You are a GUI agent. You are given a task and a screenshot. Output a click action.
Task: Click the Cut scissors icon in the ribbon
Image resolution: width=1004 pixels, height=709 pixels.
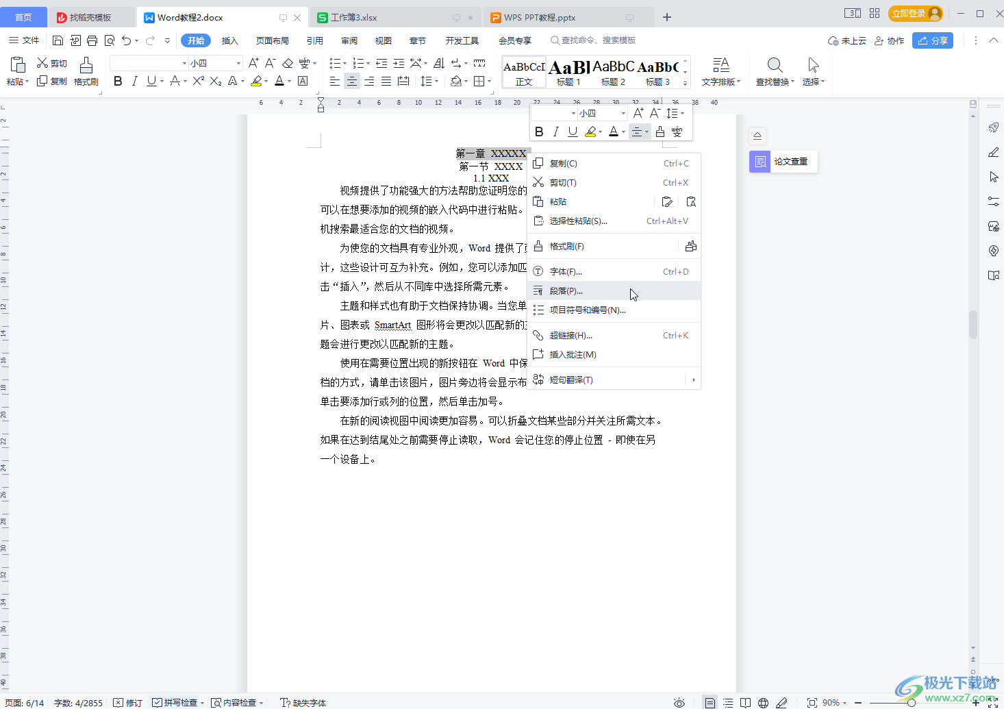[42, 63]
